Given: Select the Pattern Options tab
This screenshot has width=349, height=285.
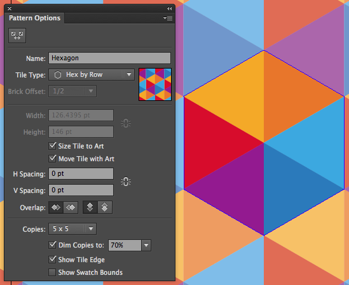Looking at the screenshot, I should click(34, 18).
